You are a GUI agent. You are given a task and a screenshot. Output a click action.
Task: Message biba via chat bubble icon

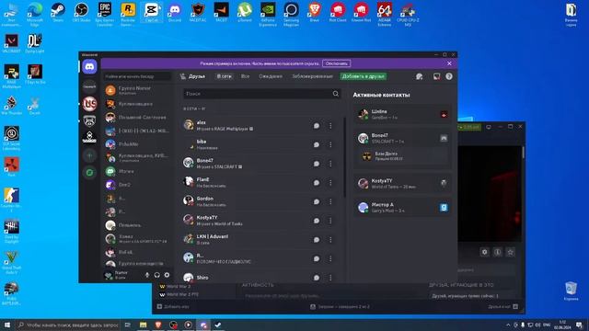tap(317, 144)
